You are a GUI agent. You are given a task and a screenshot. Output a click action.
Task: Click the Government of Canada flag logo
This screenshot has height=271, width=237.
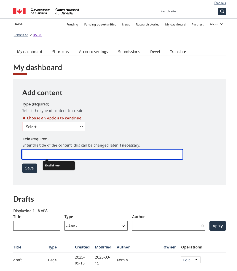pos(19,12)
